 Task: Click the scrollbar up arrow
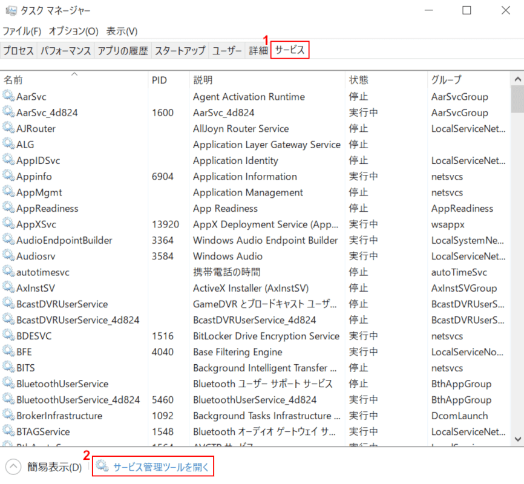518,79
